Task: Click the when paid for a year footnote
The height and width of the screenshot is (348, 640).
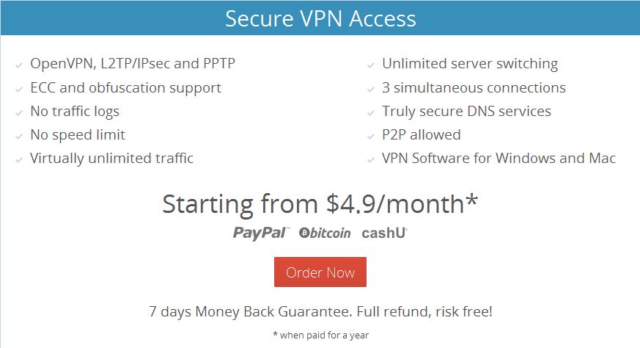Action: pos(321,336)
